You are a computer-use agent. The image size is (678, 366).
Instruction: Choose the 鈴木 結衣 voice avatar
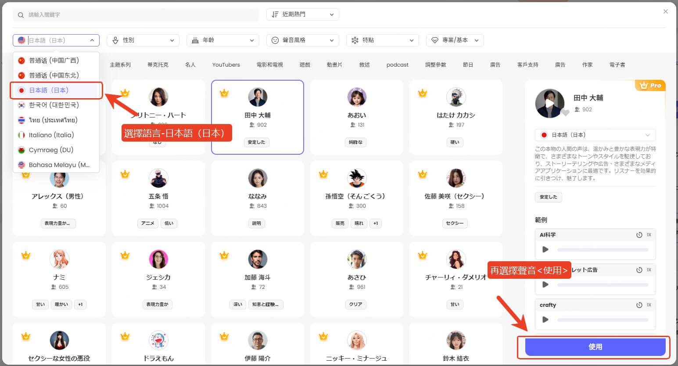click(x=456, y=341)
